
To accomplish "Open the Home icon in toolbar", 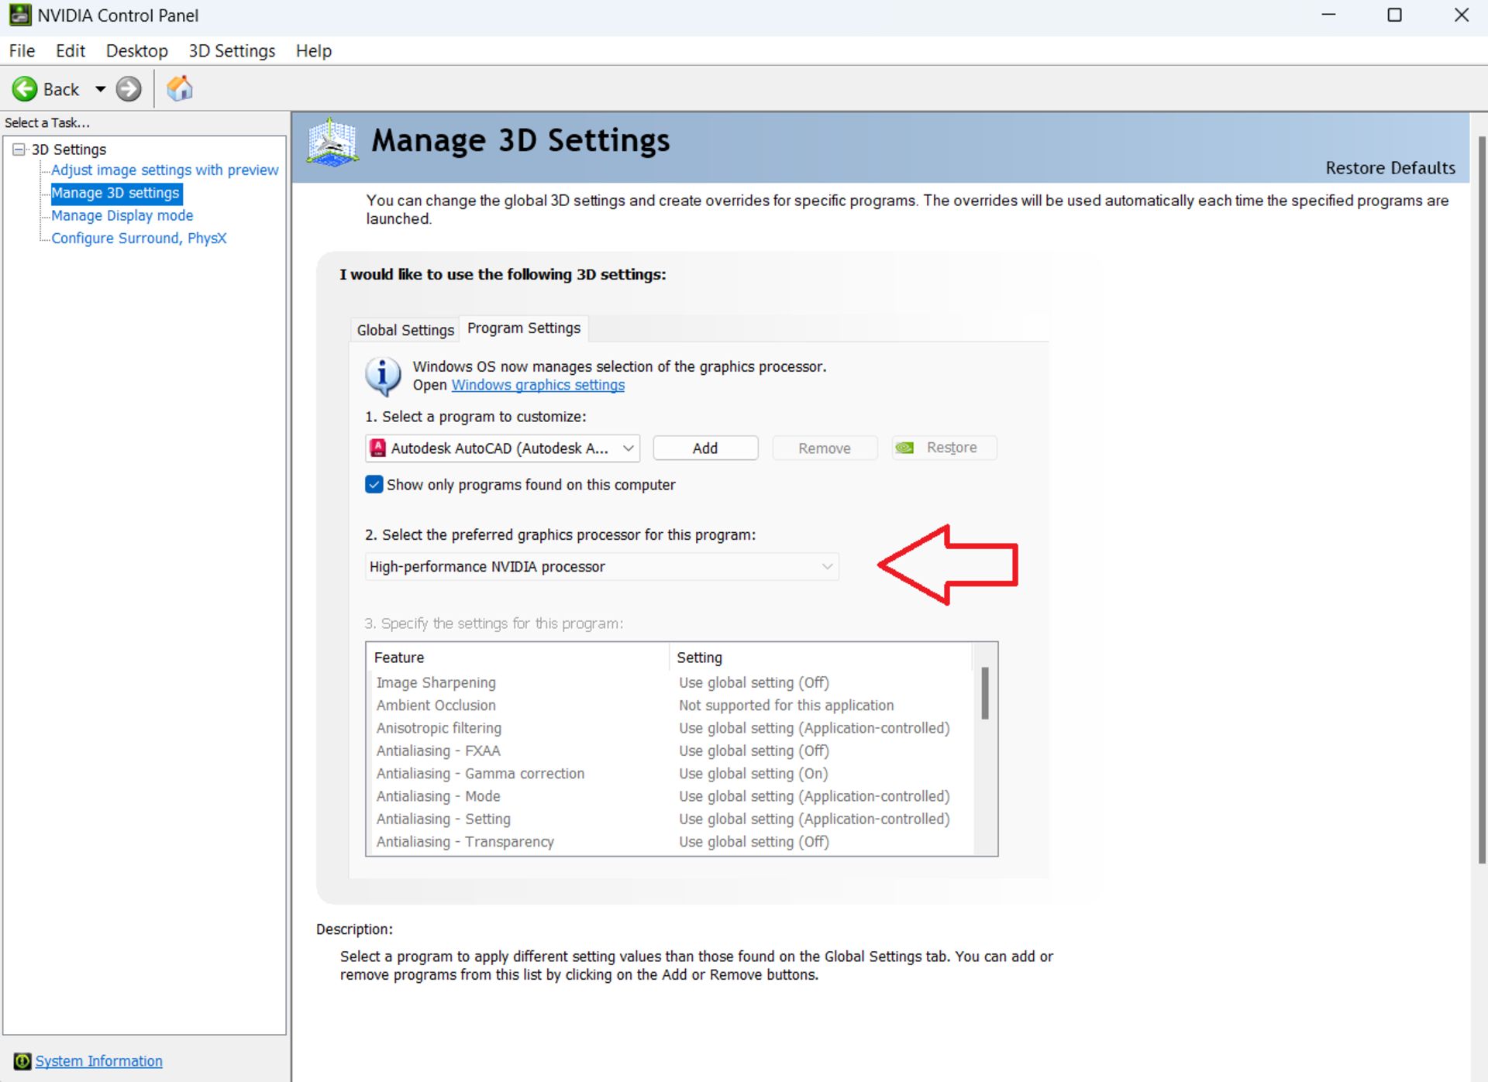I will click(x=180, y=89).
